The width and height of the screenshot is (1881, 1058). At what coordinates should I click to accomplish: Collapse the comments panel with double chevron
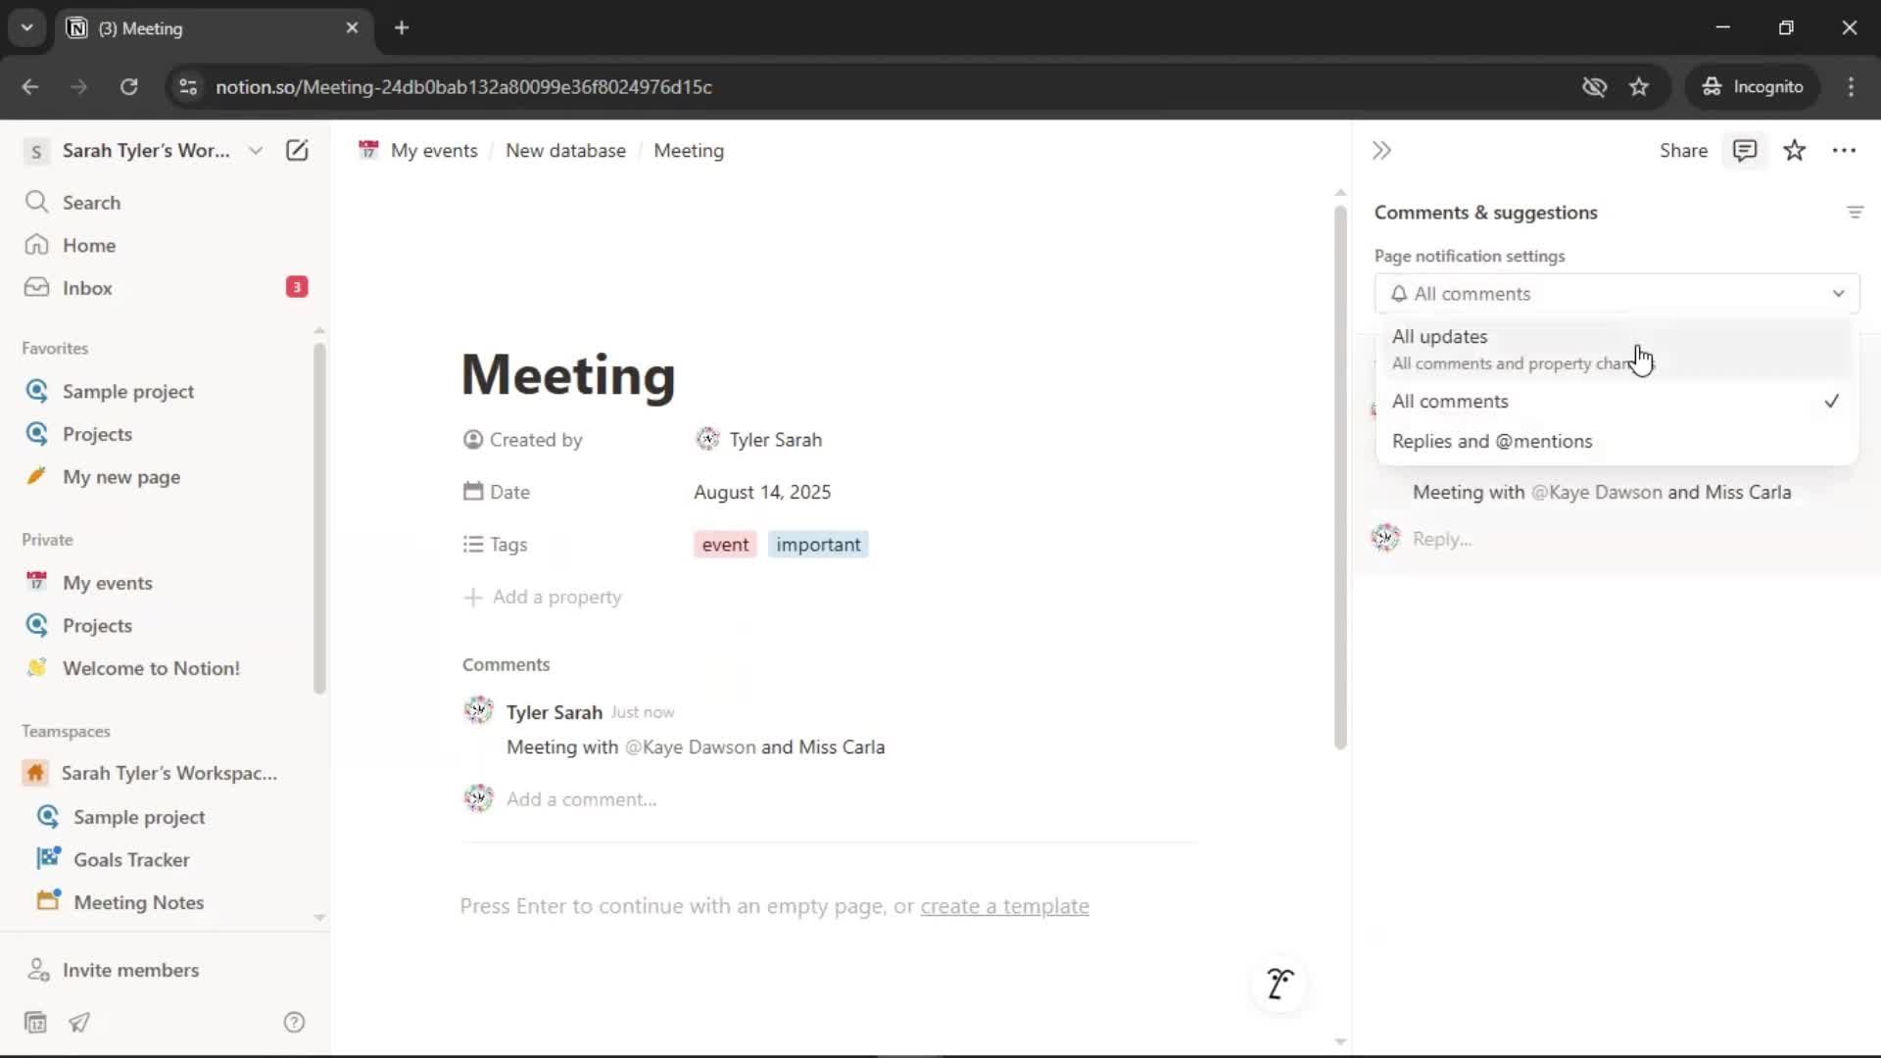1381,150
